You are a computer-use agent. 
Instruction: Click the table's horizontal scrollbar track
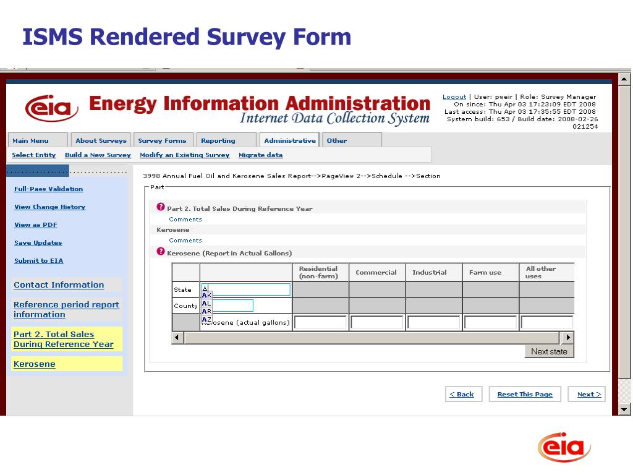click(x=372, y=337)
